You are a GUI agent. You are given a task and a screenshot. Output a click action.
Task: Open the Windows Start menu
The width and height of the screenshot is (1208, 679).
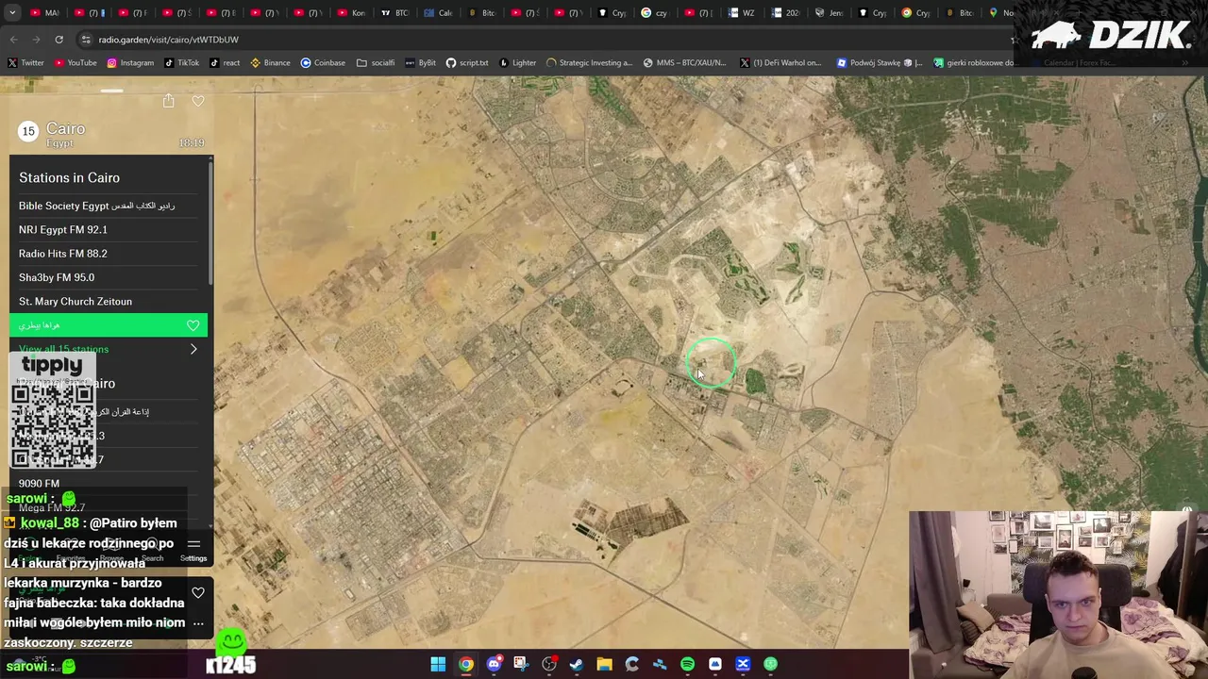[438, 664]
